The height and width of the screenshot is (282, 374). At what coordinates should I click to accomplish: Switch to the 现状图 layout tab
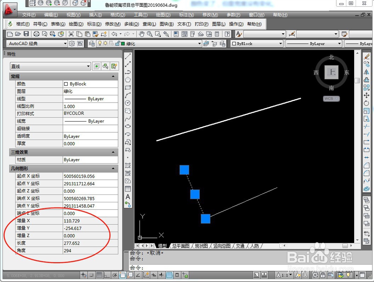click(201, 246)
